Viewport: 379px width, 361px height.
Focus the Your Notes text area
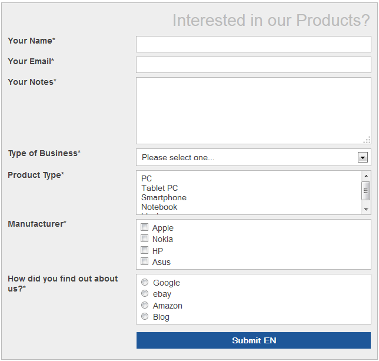point(253,110)
